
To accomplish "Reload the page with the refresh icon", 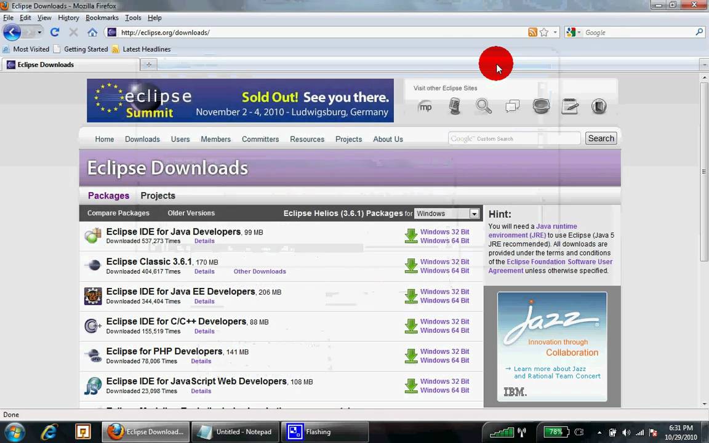I will coord(55,33).
